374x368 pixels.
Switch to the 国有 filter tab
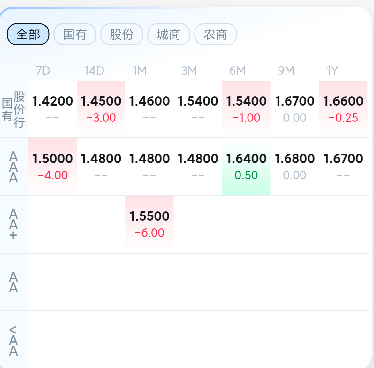click(75, 35)
